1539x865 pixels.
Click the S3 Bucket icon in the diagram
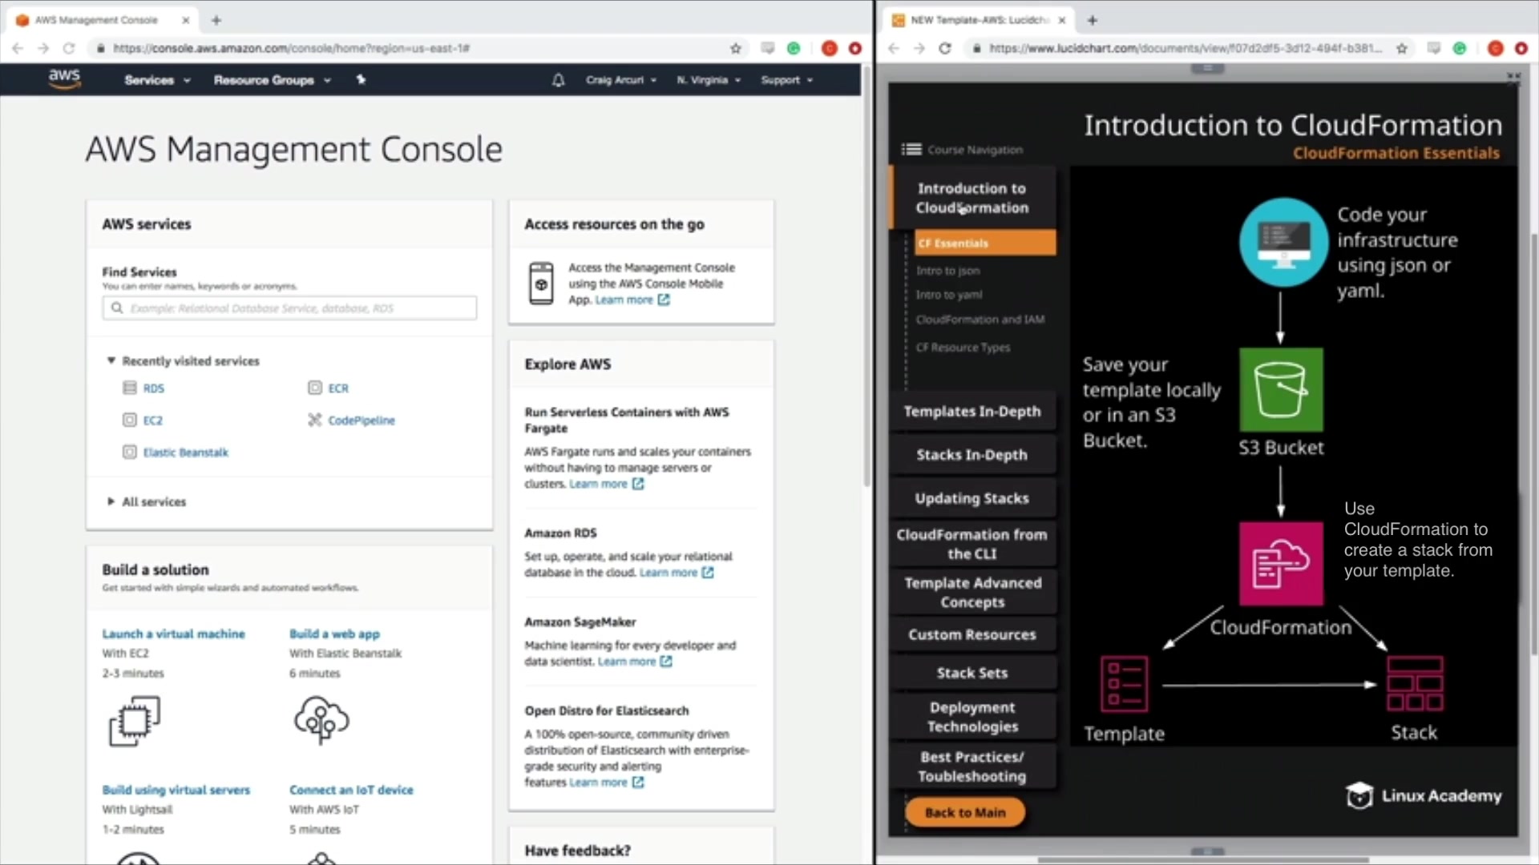click(x=1280, y=390)
